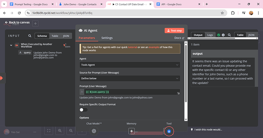
Task: Toggle Require Specific Output Format switch
Action: (x=83, y=110)
